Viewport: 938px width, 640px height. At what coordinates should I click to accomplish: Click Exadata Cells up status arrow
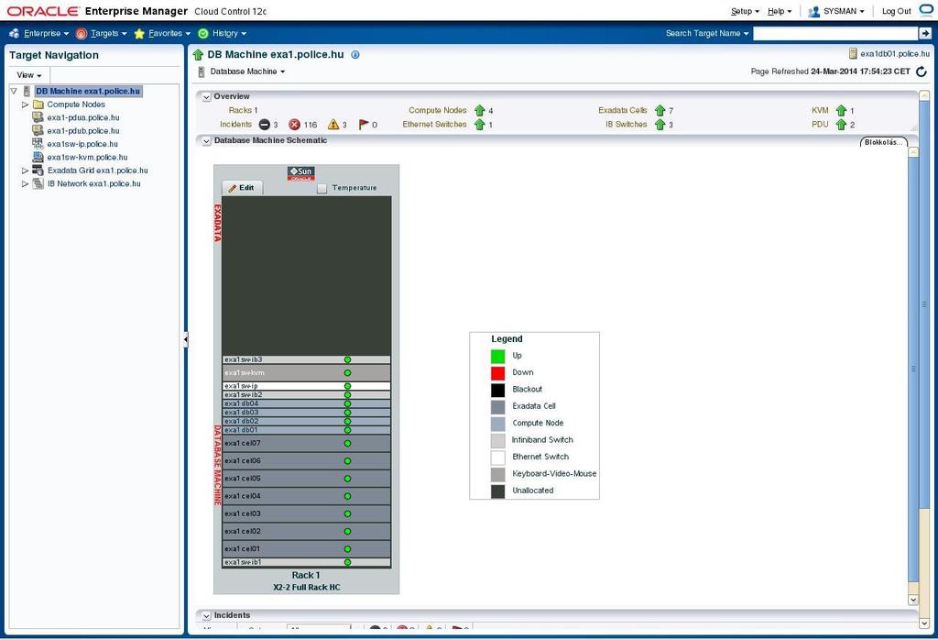[660, 110]
